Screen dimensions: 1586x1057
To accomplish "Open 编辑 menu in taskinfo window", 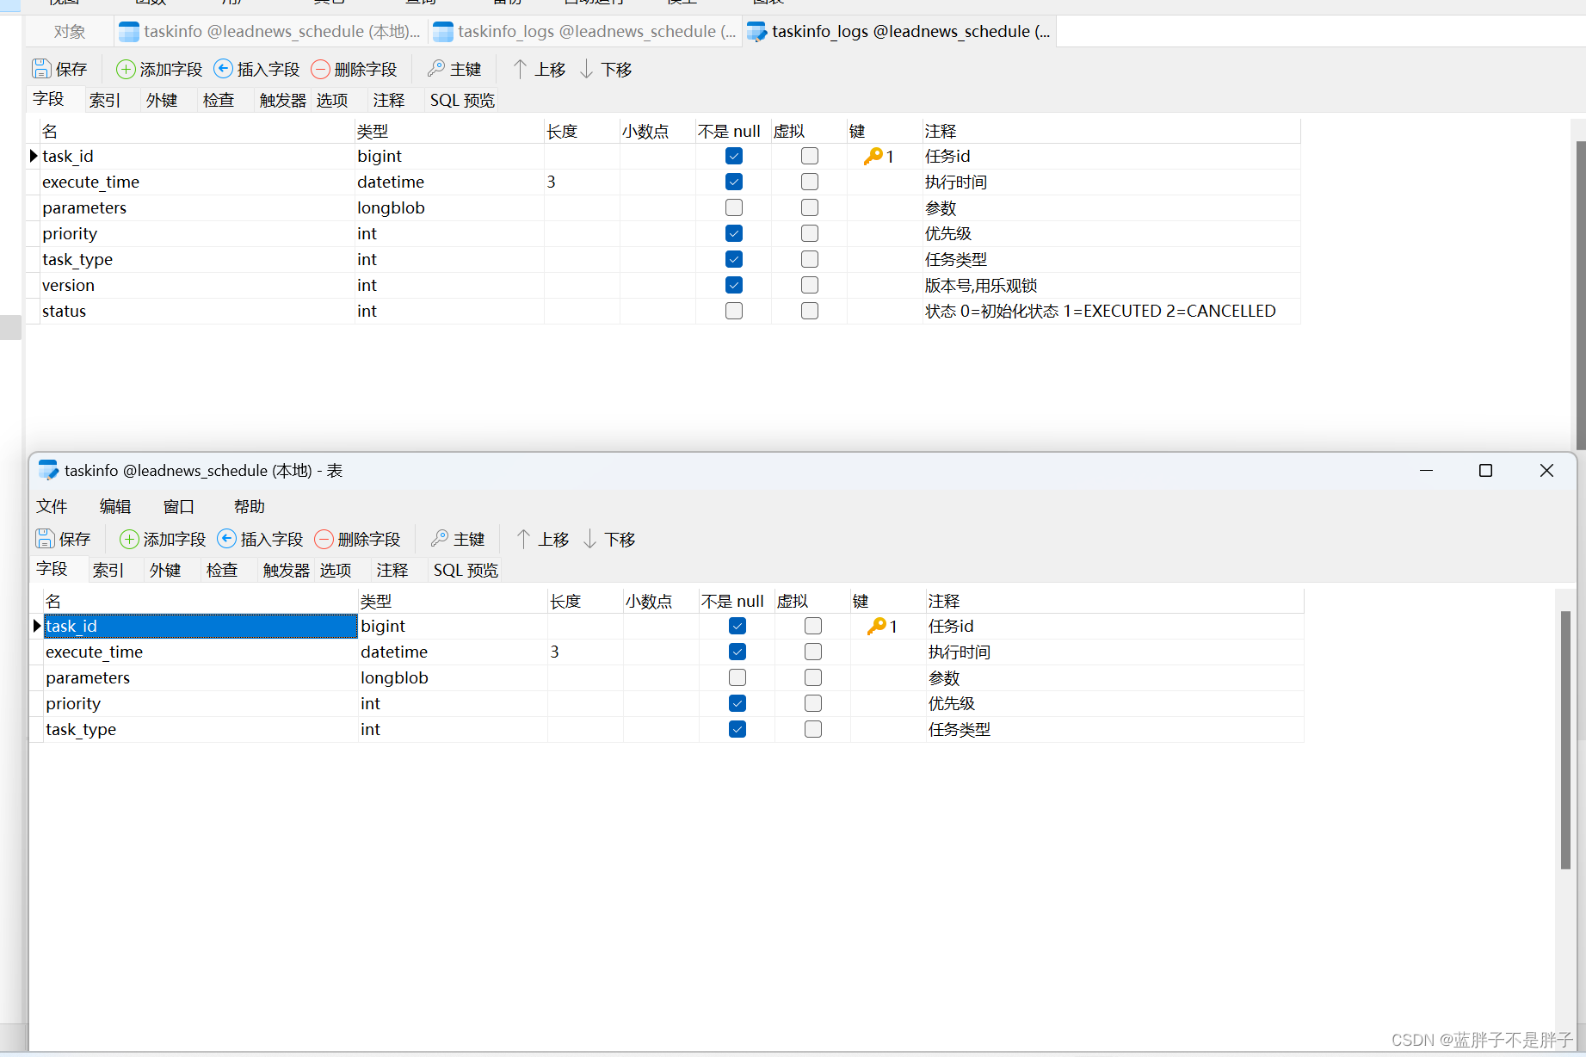I will coord(115,506).
